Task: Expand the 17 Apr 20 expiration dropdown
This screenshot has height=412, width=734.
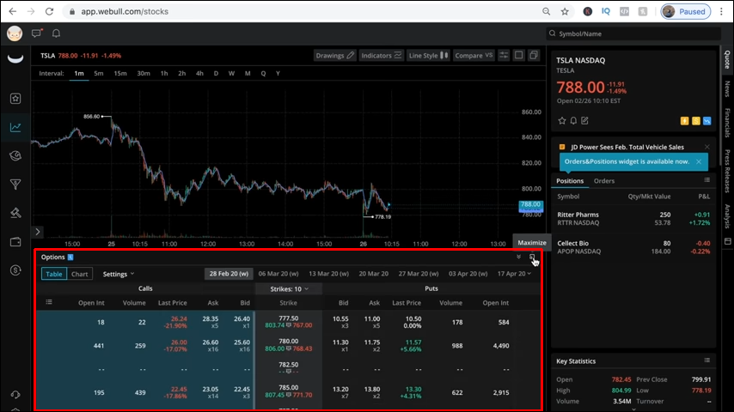Action: pos(514,274)
